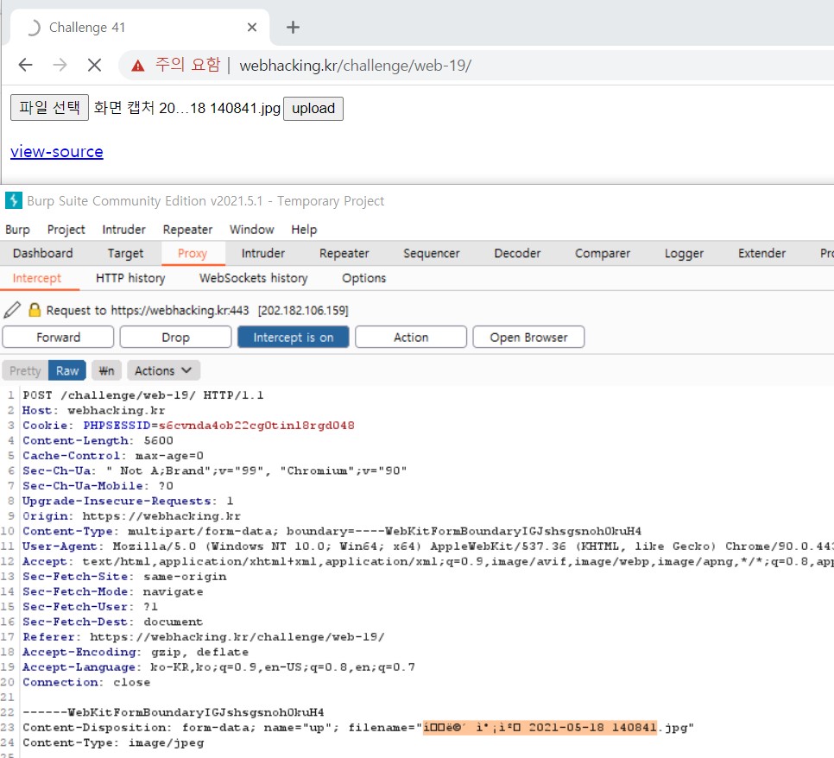834x758 pixels.
Task: Open the Burp menu
Action: [x=17, y=230]
